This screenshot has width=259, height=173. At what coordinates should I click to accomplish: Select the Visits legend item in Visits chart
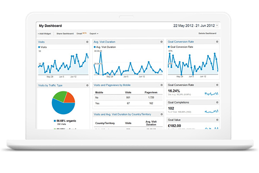coord(44,46)
